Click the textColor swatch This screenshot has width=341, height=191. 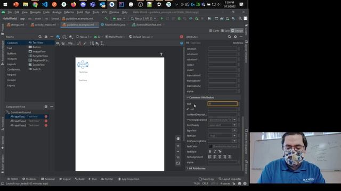coord(210,146)
